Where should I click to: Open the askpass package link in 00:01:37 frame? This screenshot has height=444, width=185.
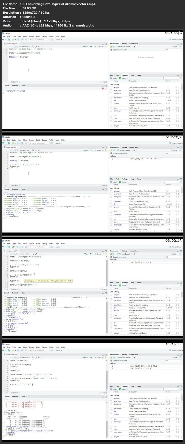pos(117,191)
